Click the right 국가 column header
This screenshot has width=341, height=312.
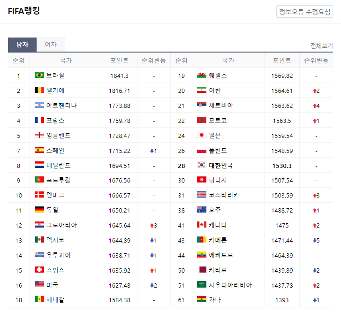(x=228, y=60)
